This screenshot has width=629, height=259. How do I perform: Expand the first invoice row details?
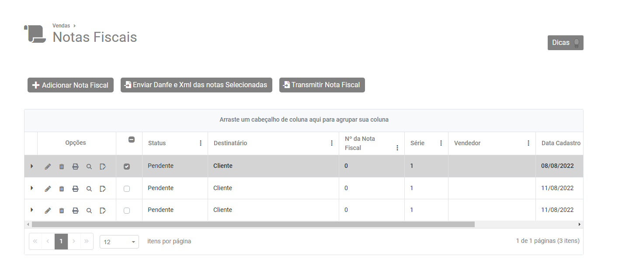[31, 166]
